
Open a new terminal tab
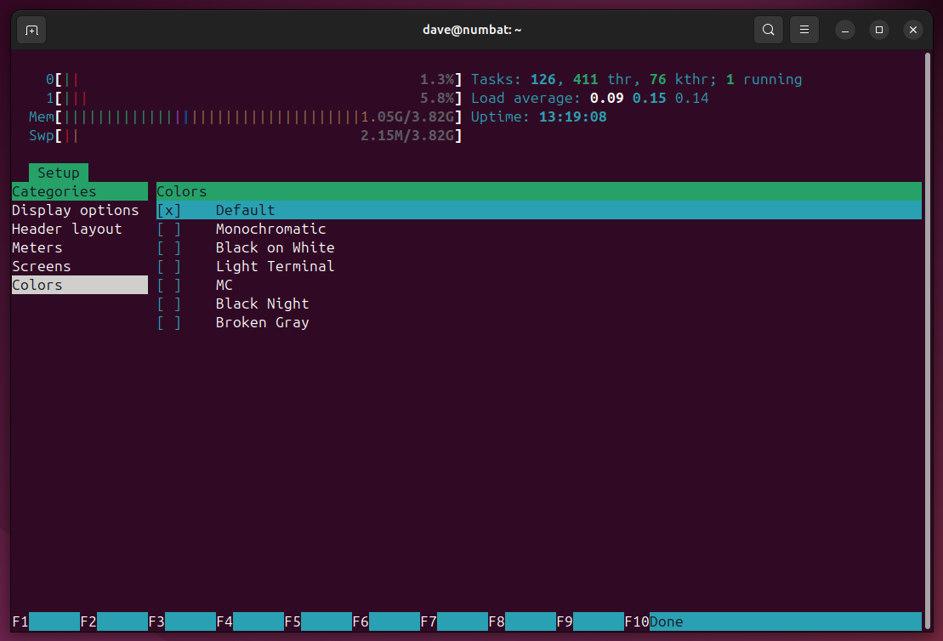pos(31,30)
